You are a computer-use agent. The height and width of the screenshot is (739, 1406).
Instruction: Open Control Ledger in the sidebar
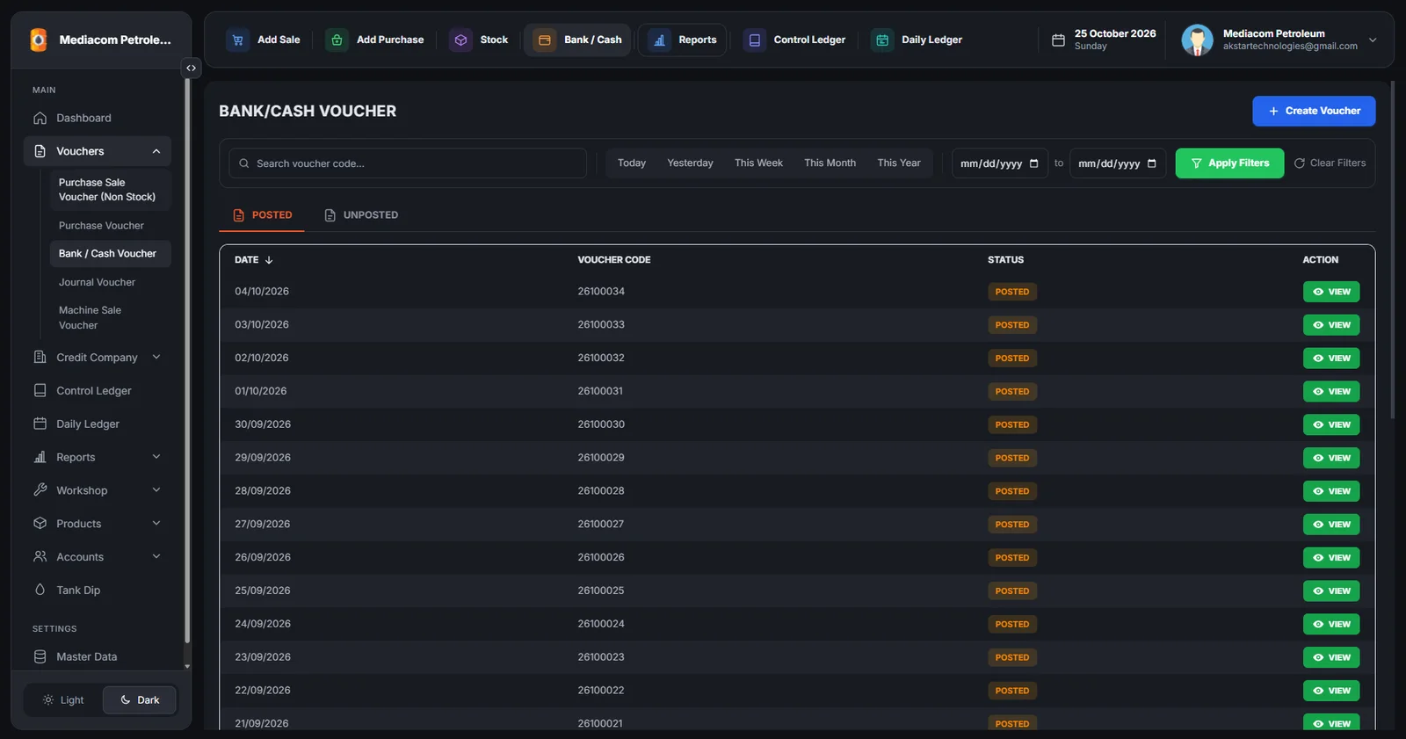click(97, 390)
